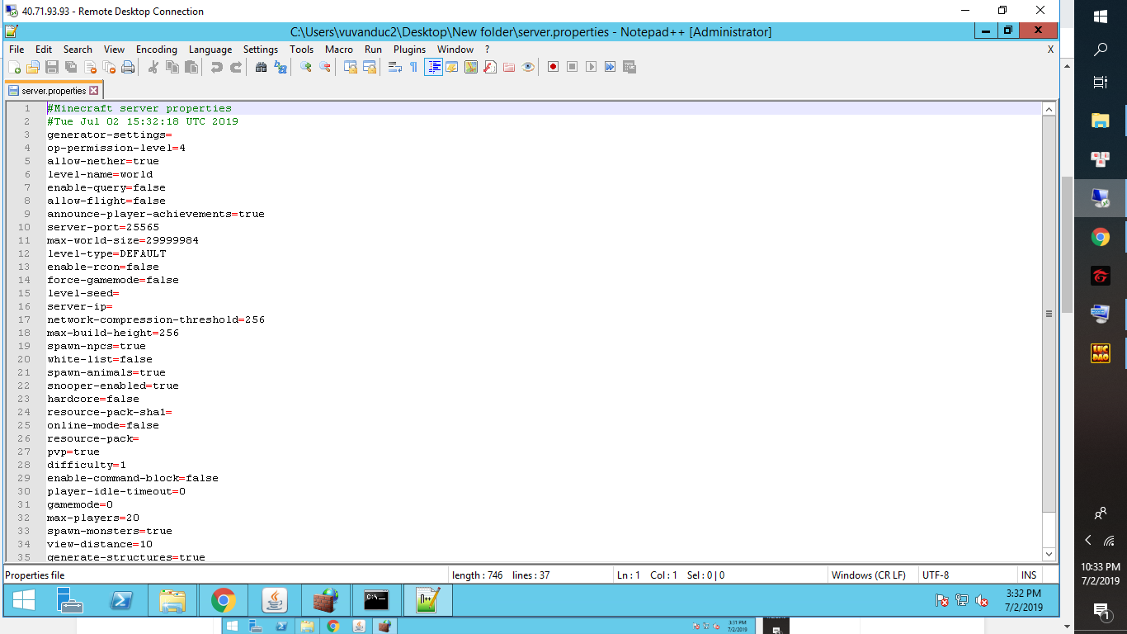The width and height of the screenshot is (1127, 634).
Task: Click the Close All toolbar icon
Action: coord(109,67)
